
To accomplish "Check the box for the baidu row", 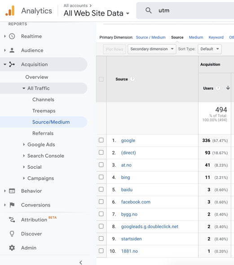I will coord(101,189).
